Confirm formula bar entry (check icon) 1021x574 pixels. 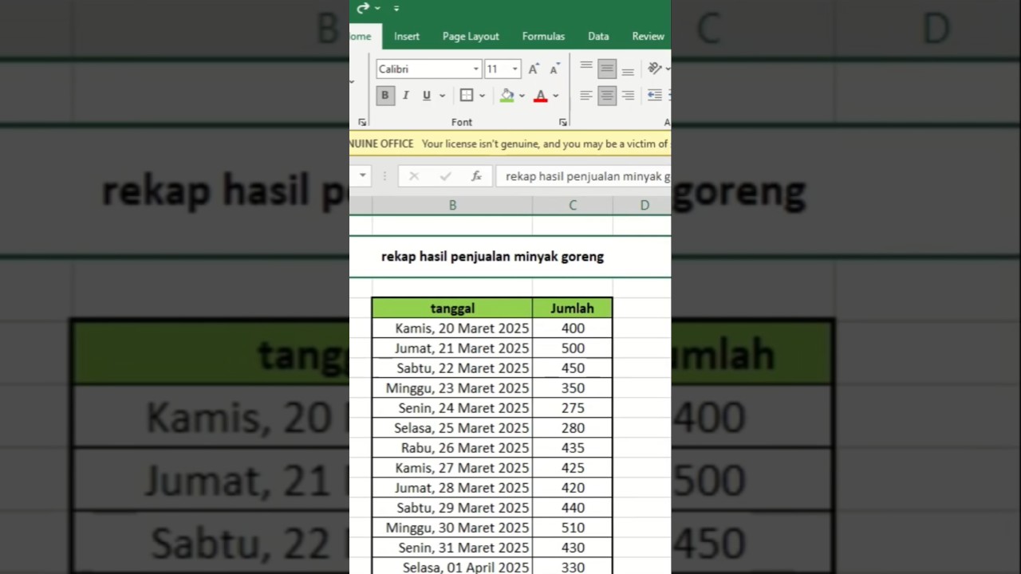point(445,176)
